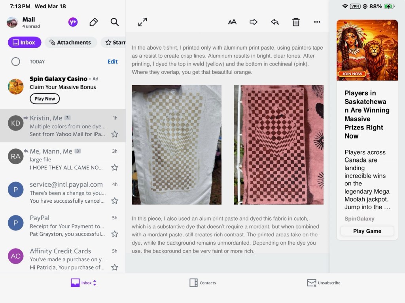The width and height of the screenshot is (405, 303).
Task: Star the PayPal receipt email
Action: [115, 234]
